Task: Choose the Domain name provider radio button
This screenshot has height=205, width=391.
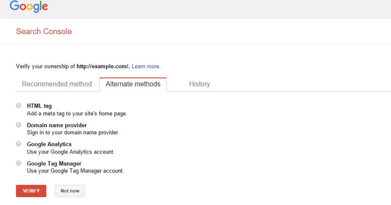Action: [19, 125]
